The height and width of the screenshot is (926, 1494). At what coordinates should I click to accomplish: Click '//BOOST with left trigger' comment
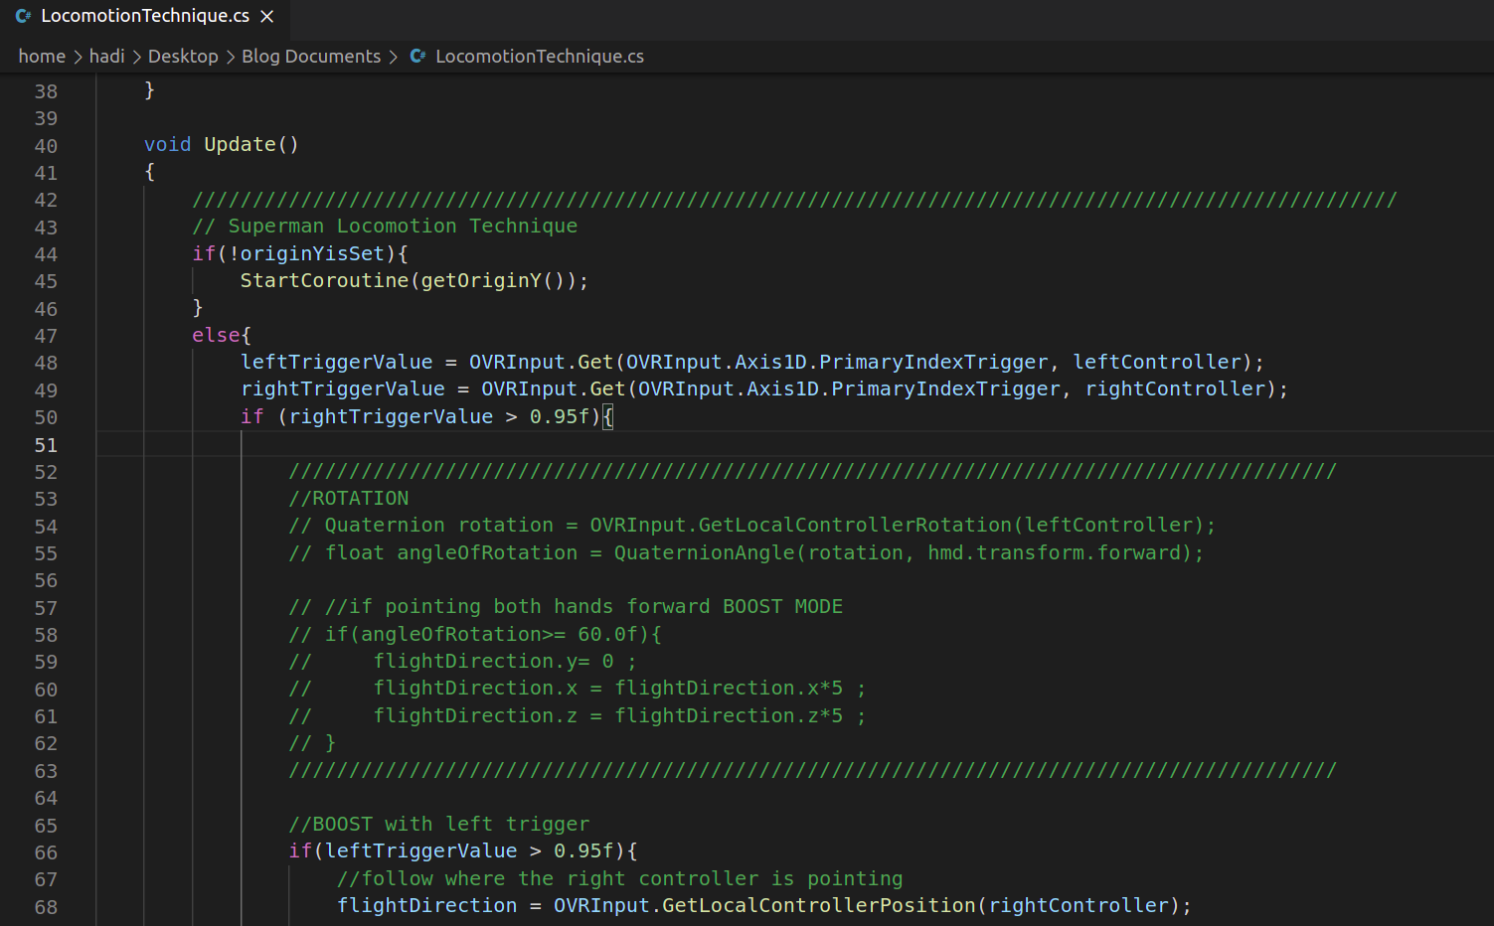coord(438,824)
